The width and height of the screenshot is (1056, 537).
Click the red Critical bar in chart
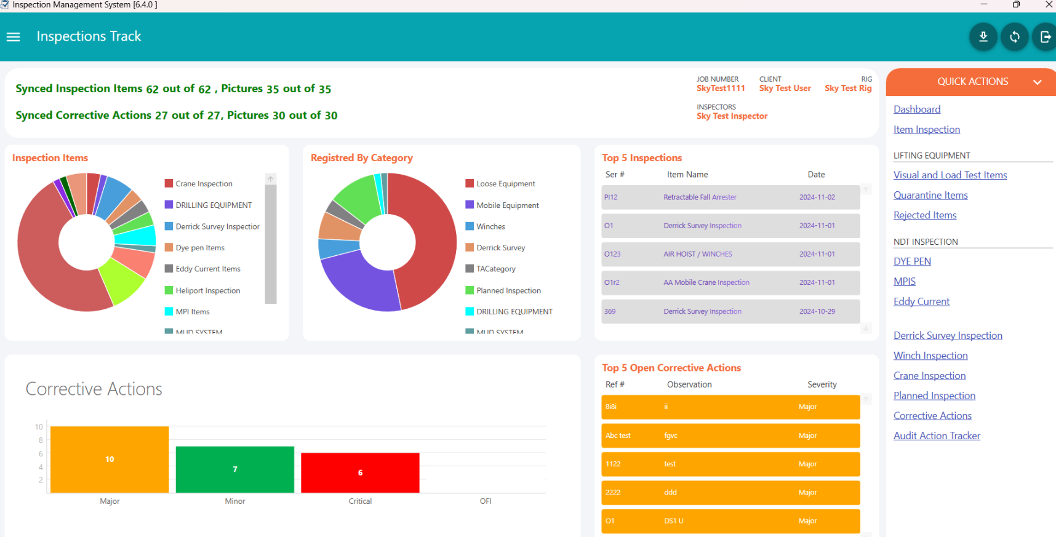[x=360, y=472]
